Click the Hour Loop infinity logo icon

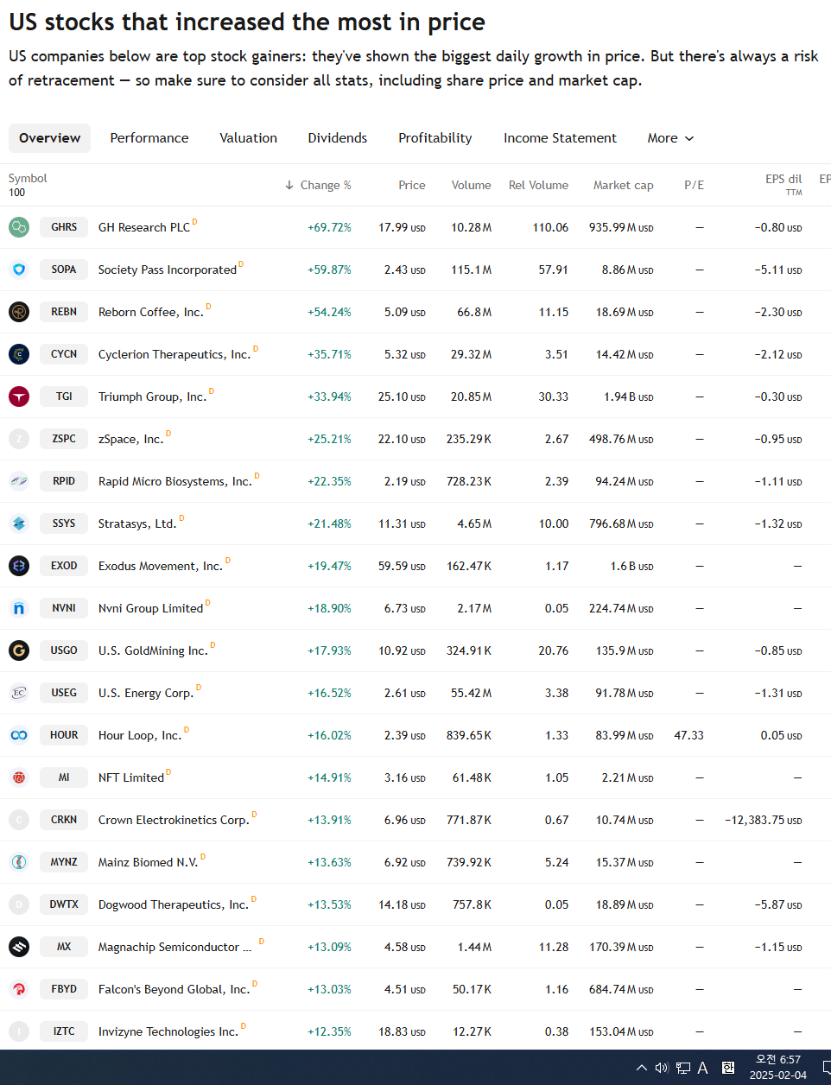point(19,735)
